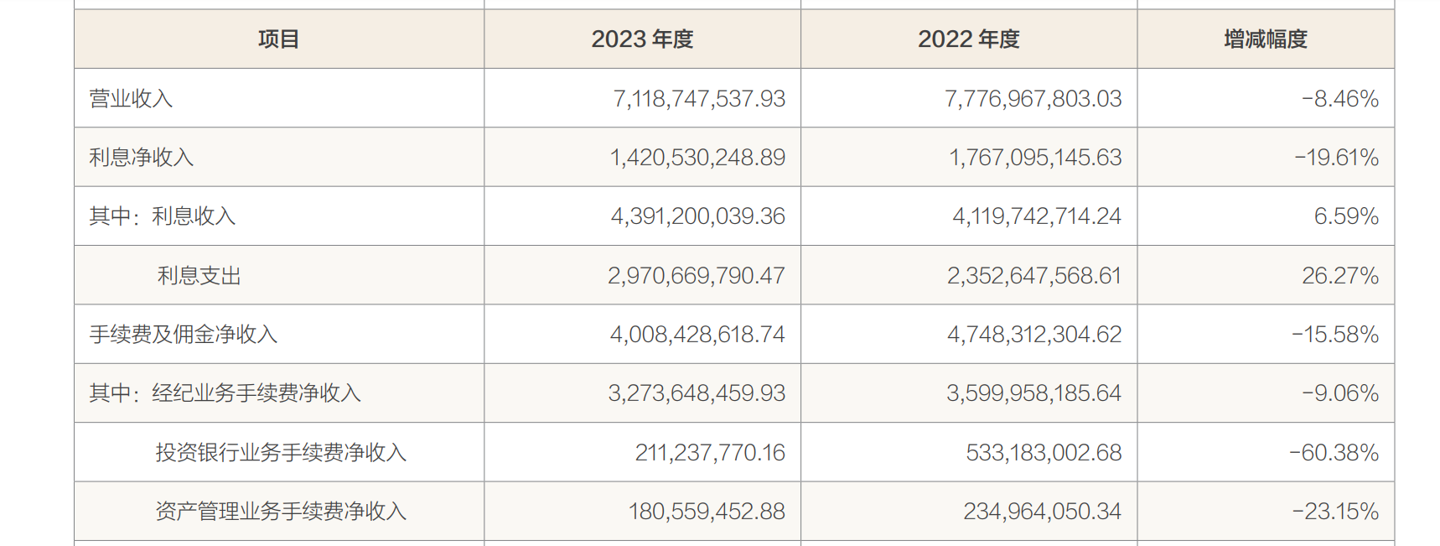Select the 增减幅度 column header
This screenshot has height=546, width=1440.
[x=1265, y=39]
